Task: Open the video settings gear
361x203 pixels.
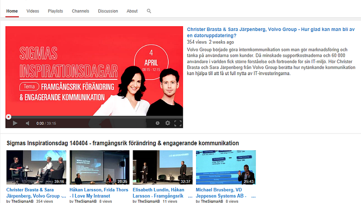Action: click(x=167, y=123)
